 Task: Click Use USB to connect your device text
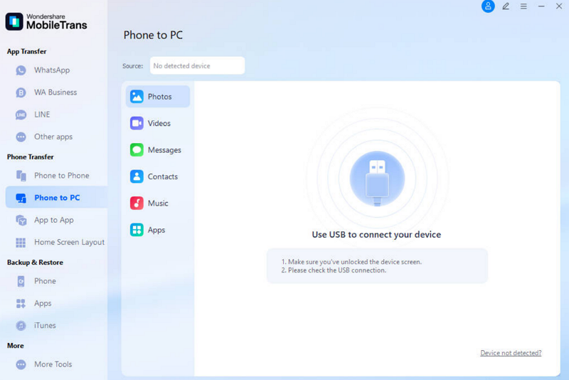pos(376,234)
